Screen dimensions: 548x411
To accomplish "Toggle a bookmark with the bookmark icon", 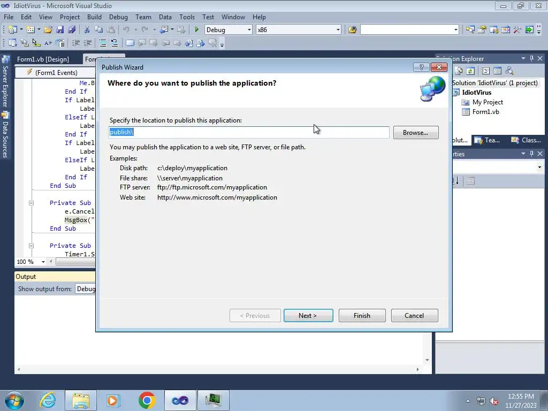I will point(130,43).
